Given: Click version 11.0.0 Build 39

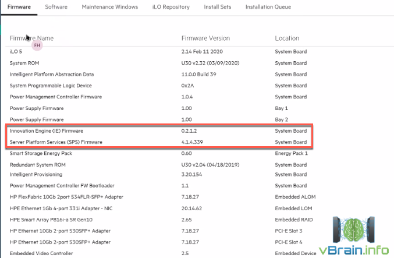Looking at the screenshot, I should 199,75.
